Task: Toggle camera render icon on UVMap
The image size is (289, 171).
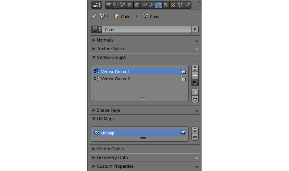Action: click(x=183, y=133)
